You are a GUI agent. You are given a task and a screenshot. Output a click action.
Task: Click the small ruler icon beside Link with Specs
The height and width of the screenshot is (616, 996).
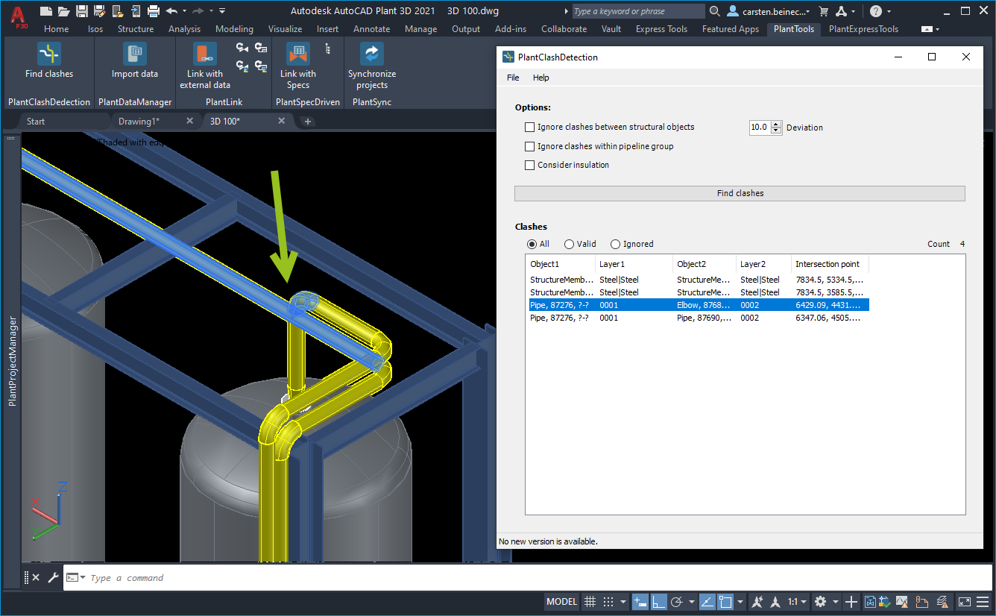click(328, 48)
